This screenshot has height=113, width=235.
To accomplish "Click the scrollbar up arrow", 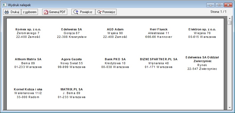I will [229, 18].
